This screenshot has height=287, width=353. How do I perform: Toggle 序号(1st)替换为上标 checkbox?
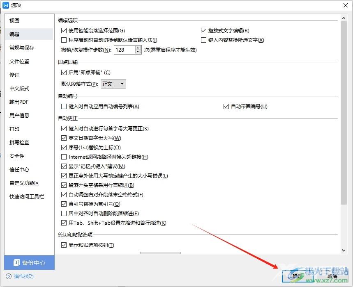[64, 148]
